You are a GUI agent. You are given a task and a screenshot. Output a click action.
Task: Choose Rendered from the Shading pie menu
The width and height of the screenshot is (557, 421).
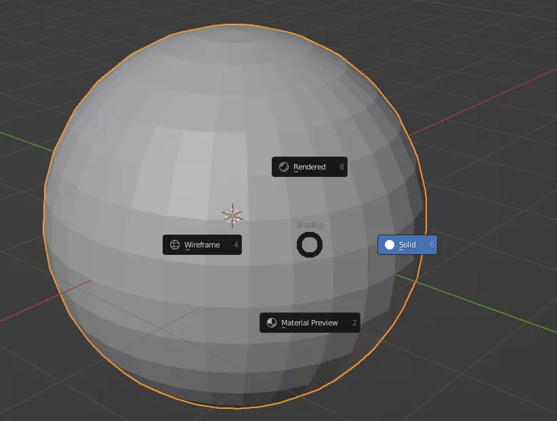310,167
